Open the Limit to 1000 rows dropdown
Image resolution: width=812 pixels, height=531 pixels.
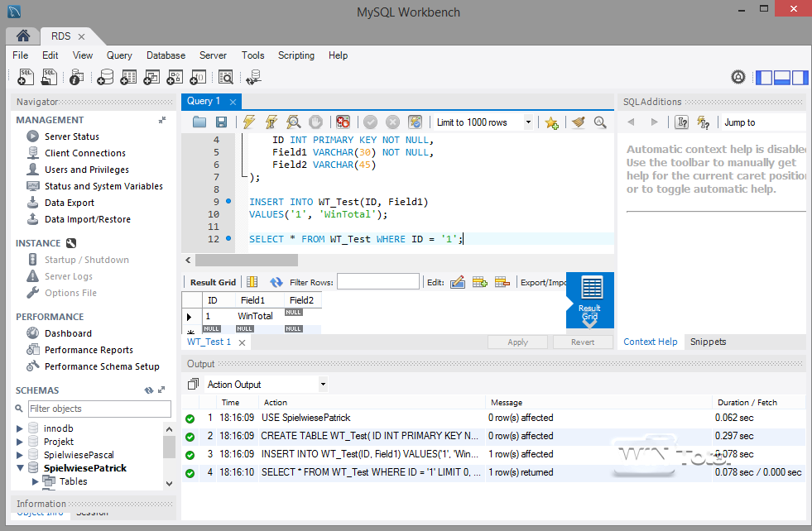(528, 122)
